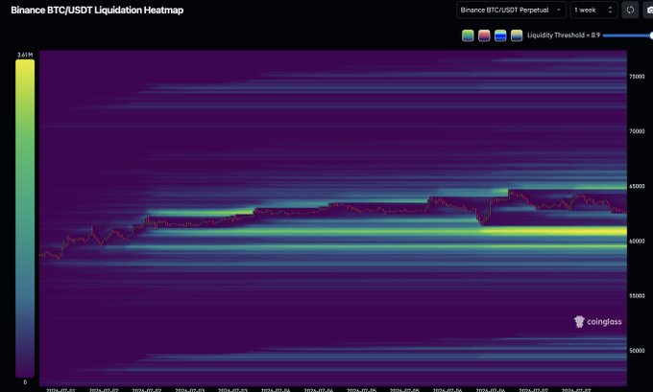Select the red-purple color scheme swatch

pyautogui.click(x=484, y=35)
